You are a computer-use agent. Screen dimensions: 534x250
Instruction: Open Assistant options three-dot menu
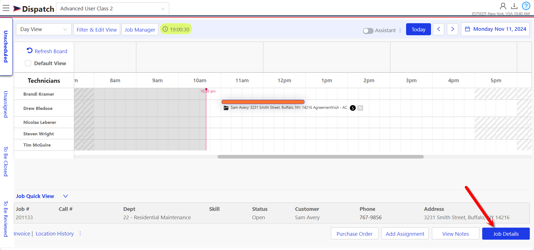tap(400, 30)
